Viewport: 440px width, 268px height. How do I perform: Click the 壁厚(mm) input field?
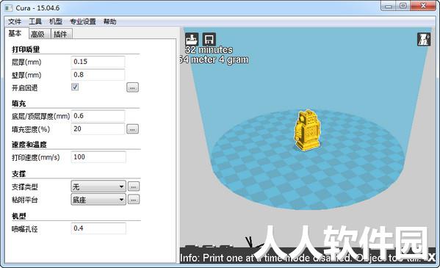tap(98, 75)
